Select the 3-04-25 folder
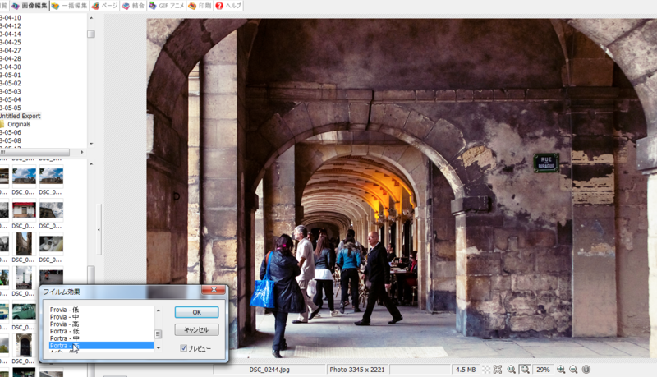This screenshot has width=657, height=377. click(x=11, y=42)
